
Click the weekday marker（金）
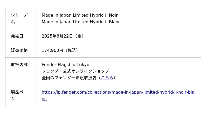pyautogui.click(x=79, y=36)
